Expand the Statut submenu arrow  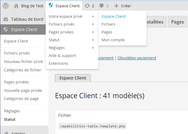coord(93,40)
